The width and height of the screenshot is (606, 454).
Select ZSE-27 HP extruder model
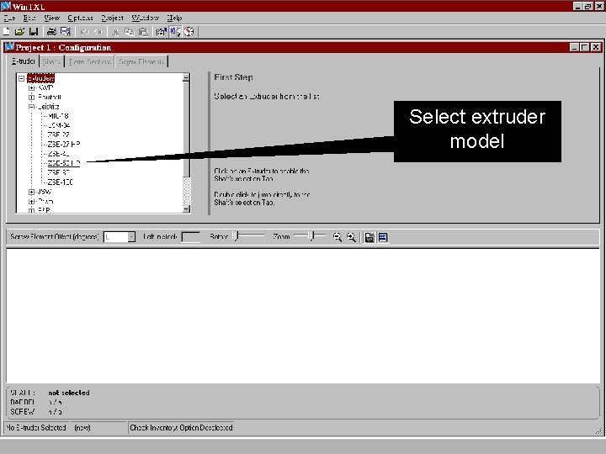tap(63, 144)
